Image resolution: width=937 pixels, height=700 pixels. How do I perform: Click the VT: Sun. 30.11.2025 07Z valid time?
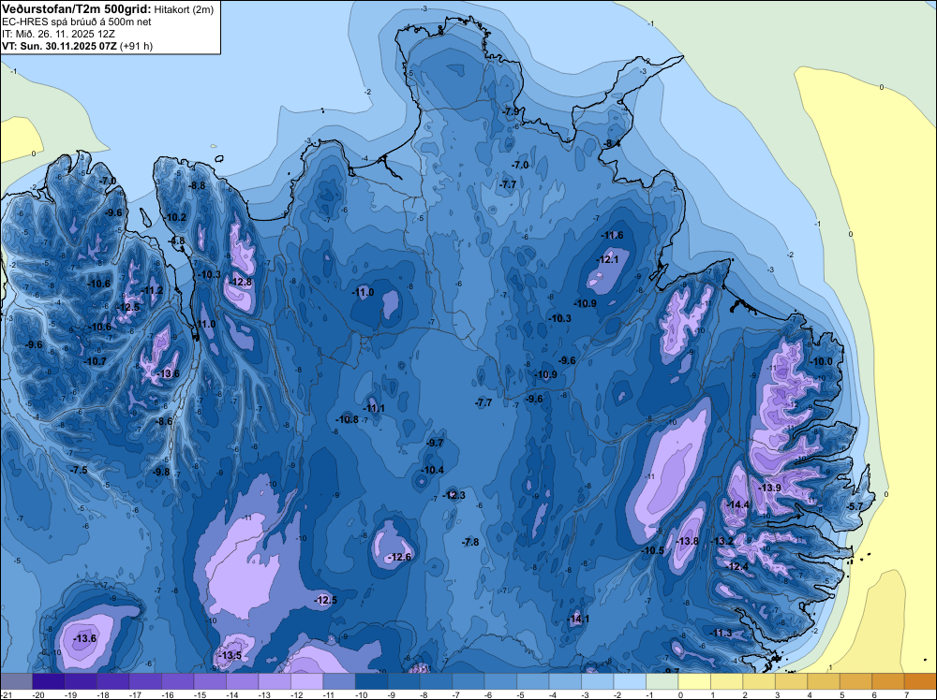[x=60, y=46]
